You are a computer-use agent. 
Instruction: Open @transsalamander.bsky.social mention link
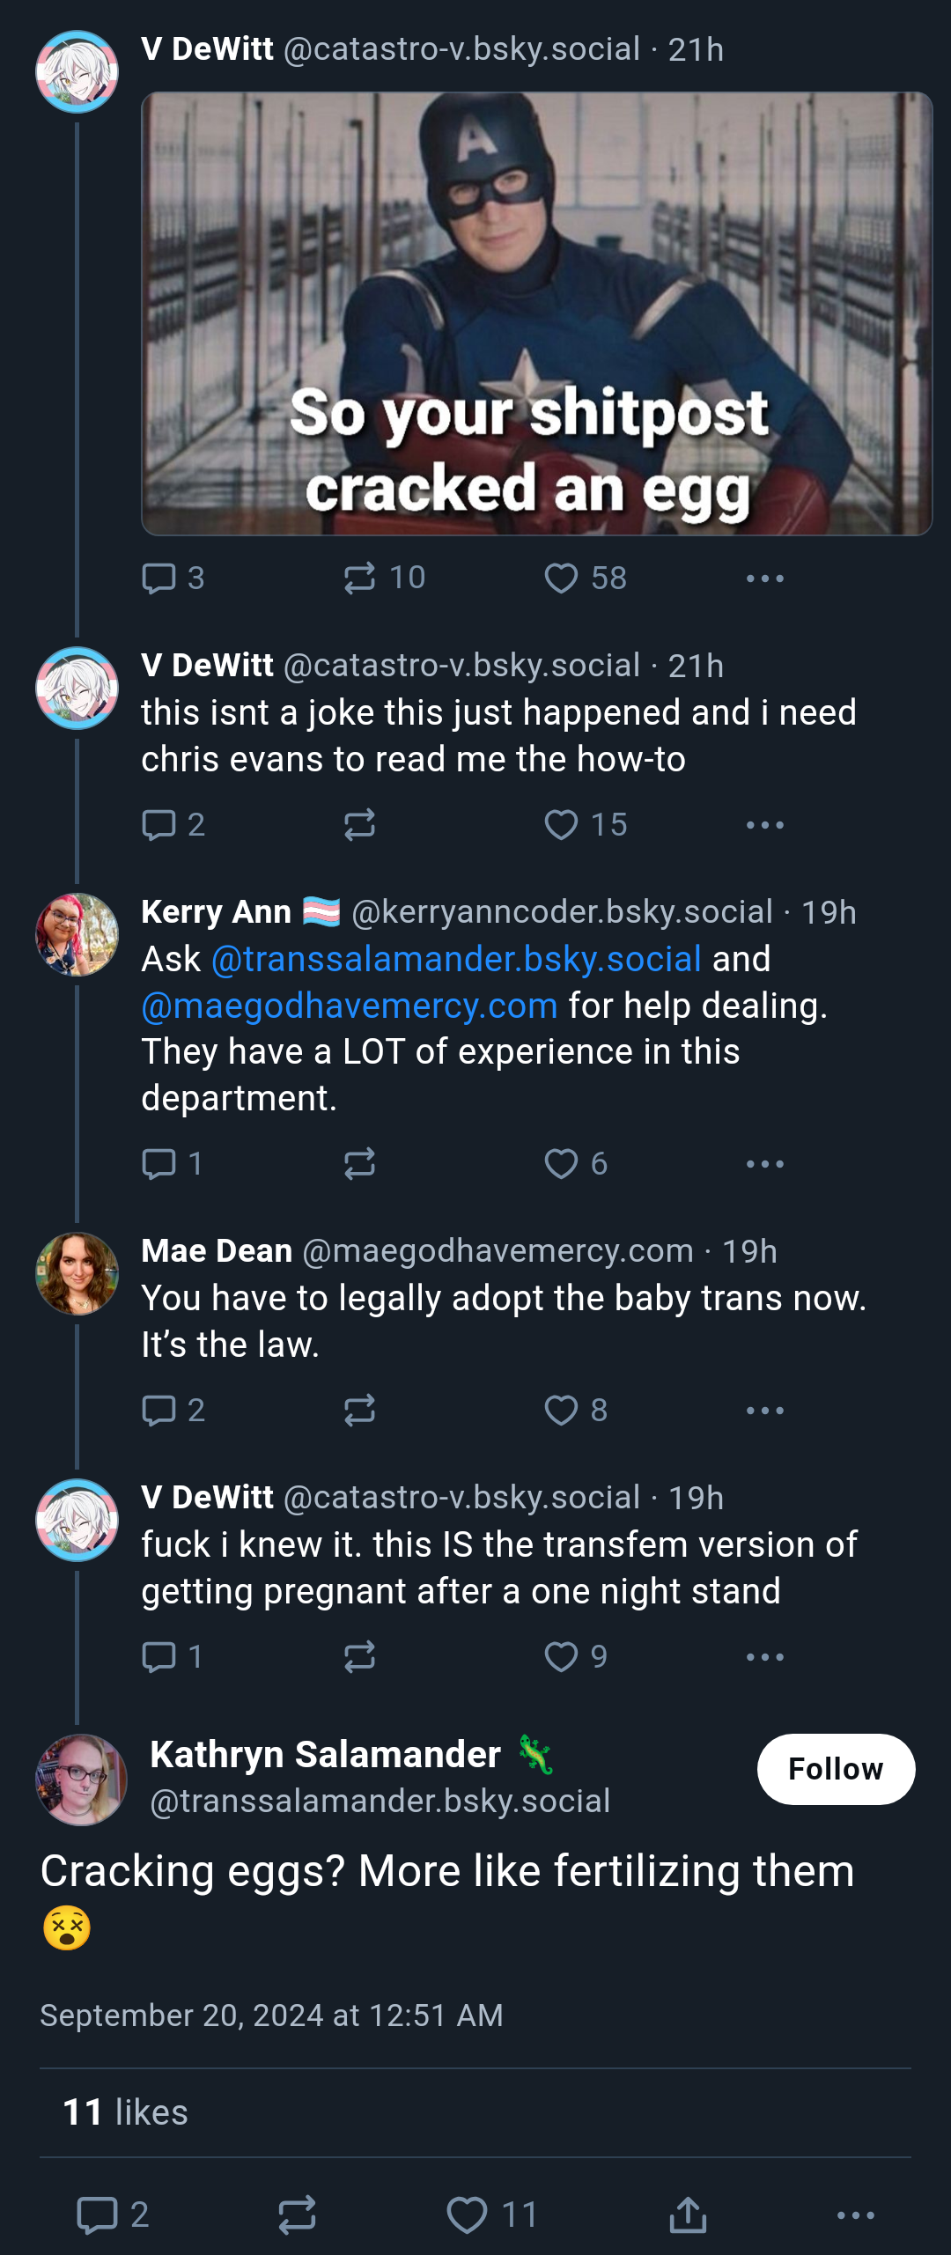pyautogui.click(x=456, y=959)
